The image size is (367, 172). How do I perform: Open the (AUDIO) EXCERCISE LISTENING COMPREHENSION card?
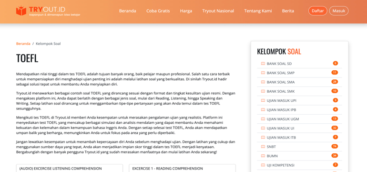70,168
